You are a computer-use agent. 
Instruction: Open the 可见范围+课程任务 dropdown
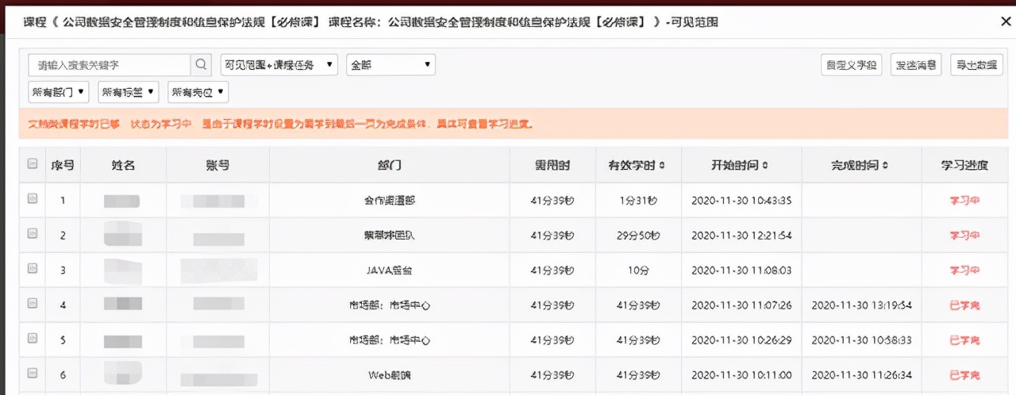[279, 65]
